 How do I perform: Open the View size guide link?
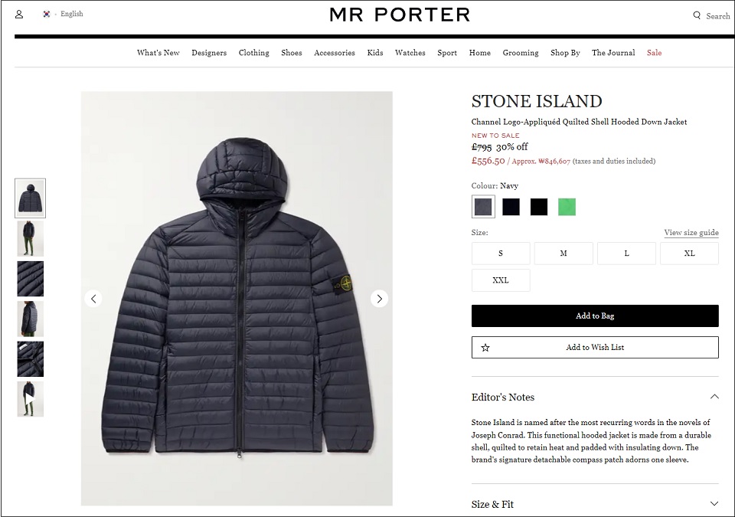(691, 233)
